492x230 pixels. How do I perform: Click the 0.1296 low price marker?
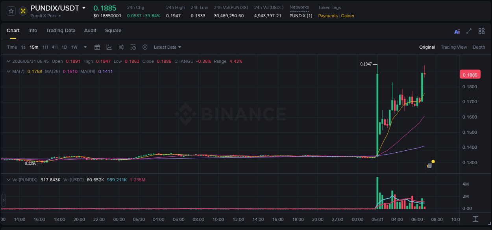(31, 163)
